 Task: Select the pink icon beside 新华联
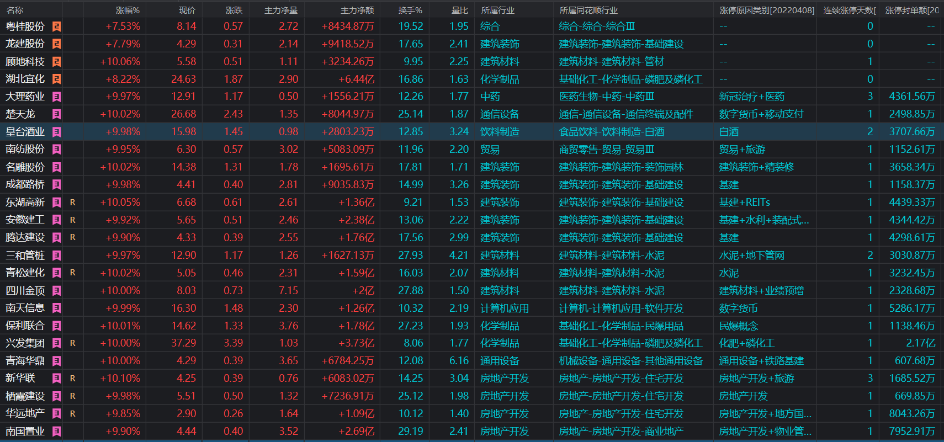[56, 379]
